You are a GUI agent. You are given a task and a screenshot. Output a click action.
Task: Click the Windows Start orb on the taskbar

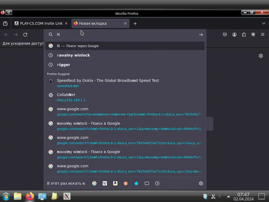click(x=6, y=196)
